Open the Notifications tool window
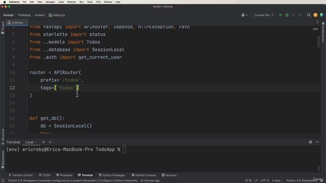This screenshot has height=183, width=326. 323,32
